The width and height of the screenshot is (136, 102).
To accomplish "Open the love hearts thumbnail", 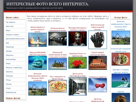I will point(98,85).
